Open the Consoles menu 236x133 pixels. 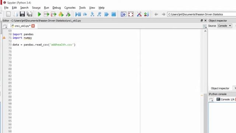[70, 8]
